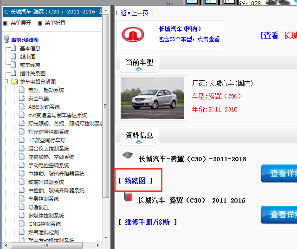This screenshot has height=249, width=297.
Task: Select 燃气泄漏检测 tree item
Action: pos(44,232)
